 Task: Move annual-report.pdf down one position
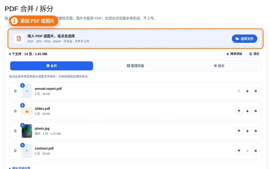click(x=247, y=91)
